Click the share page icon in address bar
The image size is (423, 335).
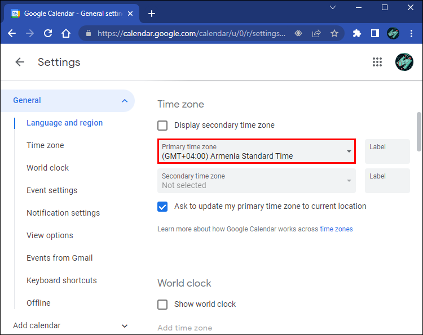(x=316, y=33)
